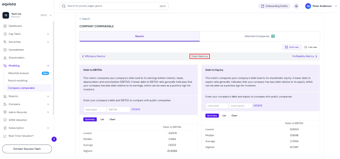The height and width of the screenshot is (159, 340).
Task: Focus the global search field
Action: point(114,6)
